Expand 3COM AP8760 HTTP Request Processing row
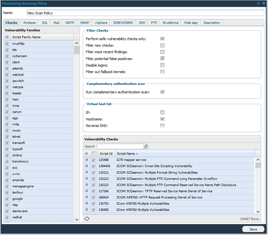This screenshot has width=268, height=235. tap(86, 197)
